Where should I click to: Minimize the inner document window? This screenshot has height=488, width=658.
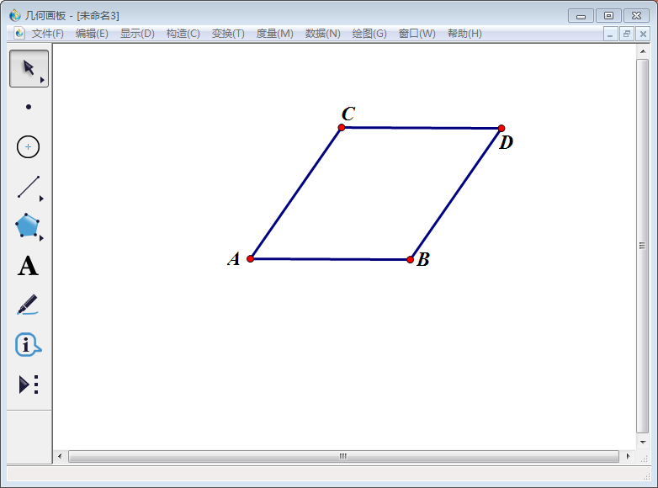point(610,34)
